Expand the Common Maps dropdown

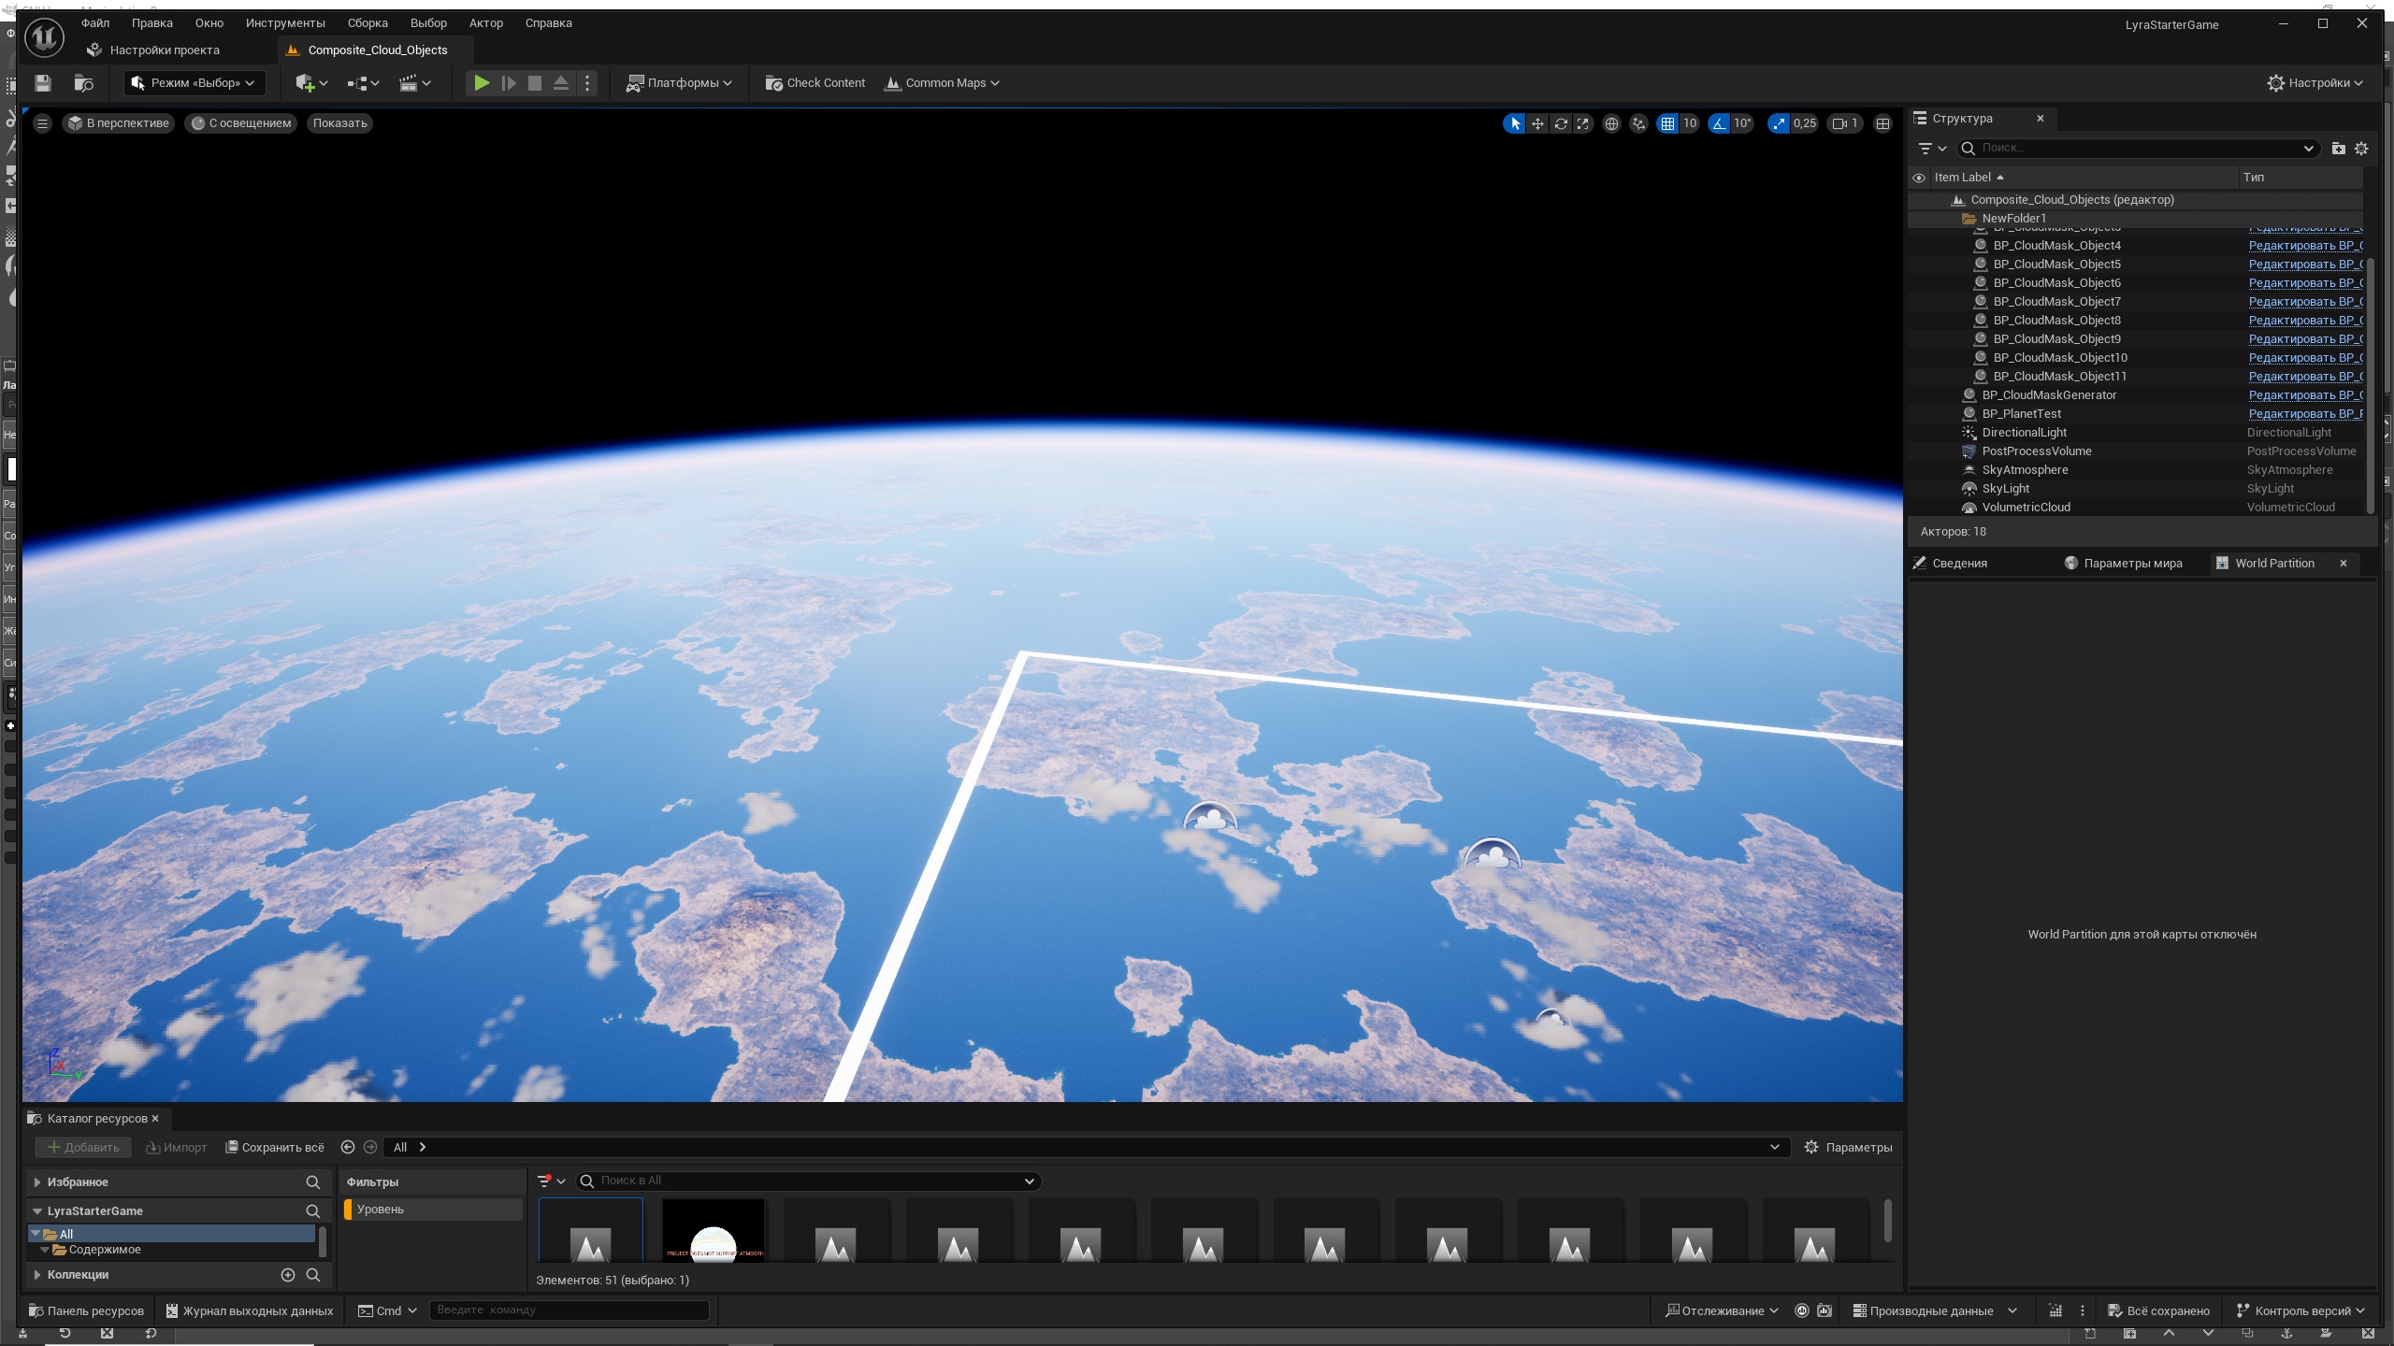pos(943,83)
